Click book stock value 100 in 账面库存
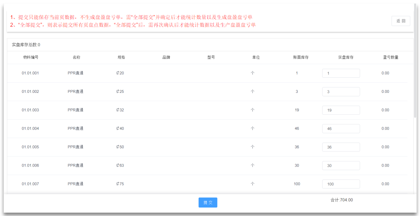Screen dimensions: 420x216 pyautogui.click(x=297, y=184)
